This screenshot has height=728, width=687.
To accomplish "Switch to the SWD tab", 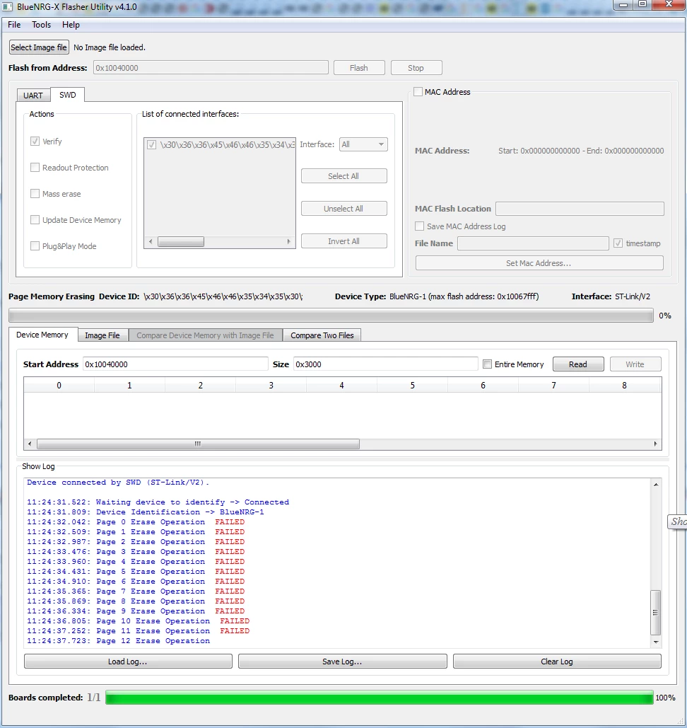I will click(x=68, y=95).
